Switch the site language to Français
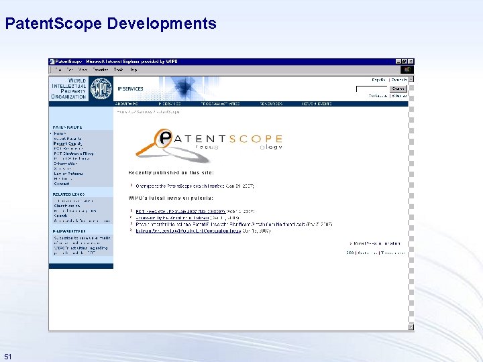This screenshot has height=362, width=483. click(399, 80)
